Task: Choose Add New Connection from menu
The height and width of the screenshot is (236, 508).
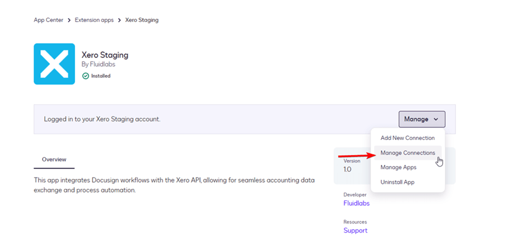Action: [x=407, y=138]
